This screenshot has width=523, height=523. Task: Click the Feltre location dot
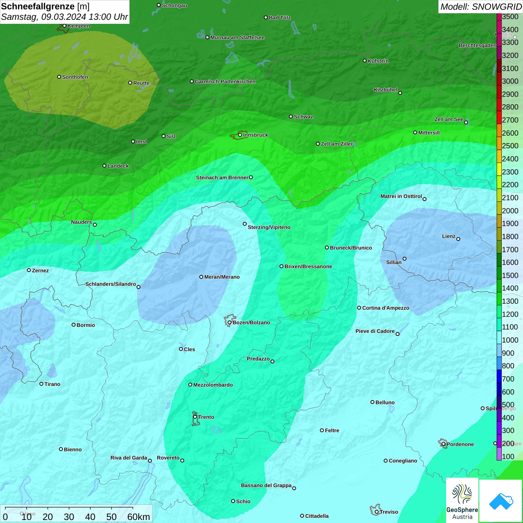tap(322, 430)
